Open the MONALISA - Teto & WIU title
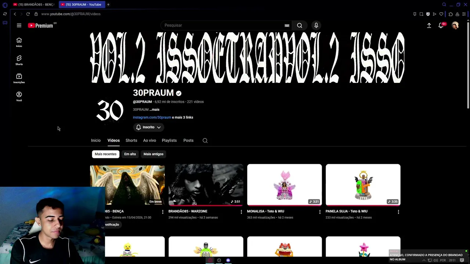Screen dimensions: 470x264 [x=265, y=211]
